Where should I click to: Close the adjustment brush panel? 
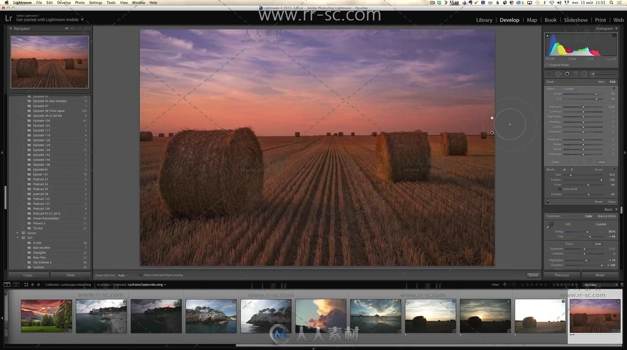[x=611, y=202]
